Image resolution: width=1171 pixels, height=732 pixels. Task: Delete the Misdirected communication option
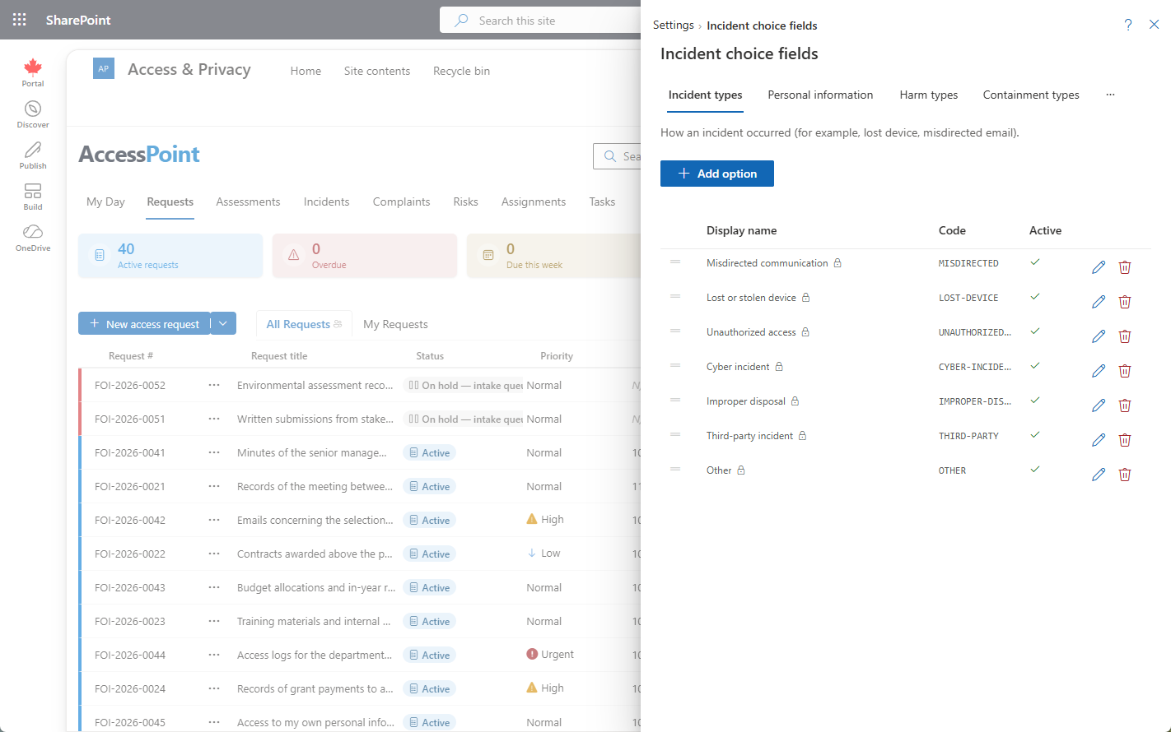(x=1125, y=267)
